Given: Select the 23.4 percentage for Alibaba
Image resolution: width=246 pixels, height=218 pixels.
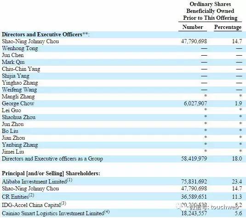Looking at the screenshot, I should coord(237,181).
